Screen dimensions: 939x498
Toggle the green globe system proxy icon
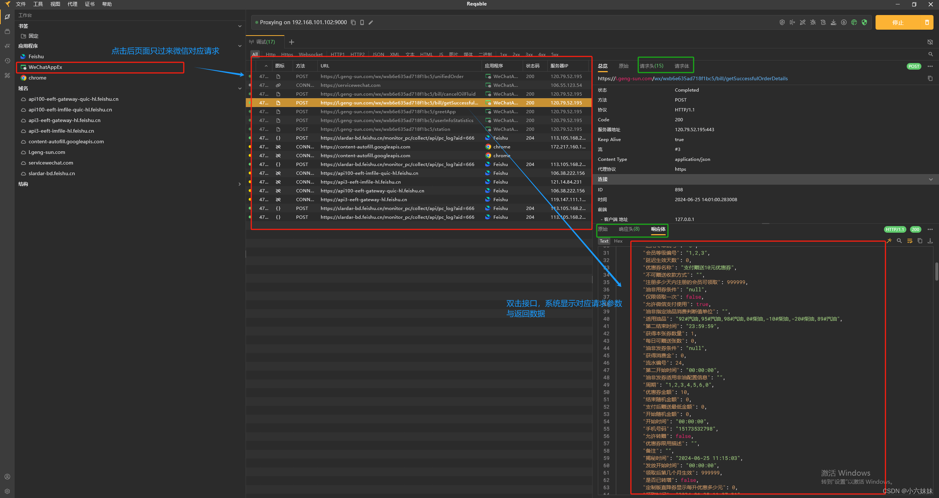[854, 22]
